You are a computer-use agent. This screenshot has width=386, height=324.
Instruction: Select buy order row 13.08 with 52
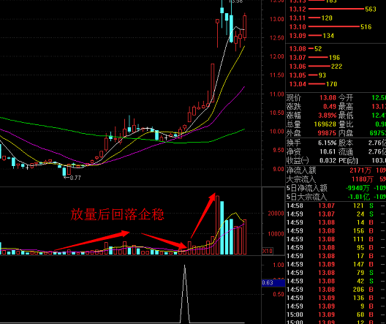click(x=306, y=49)
